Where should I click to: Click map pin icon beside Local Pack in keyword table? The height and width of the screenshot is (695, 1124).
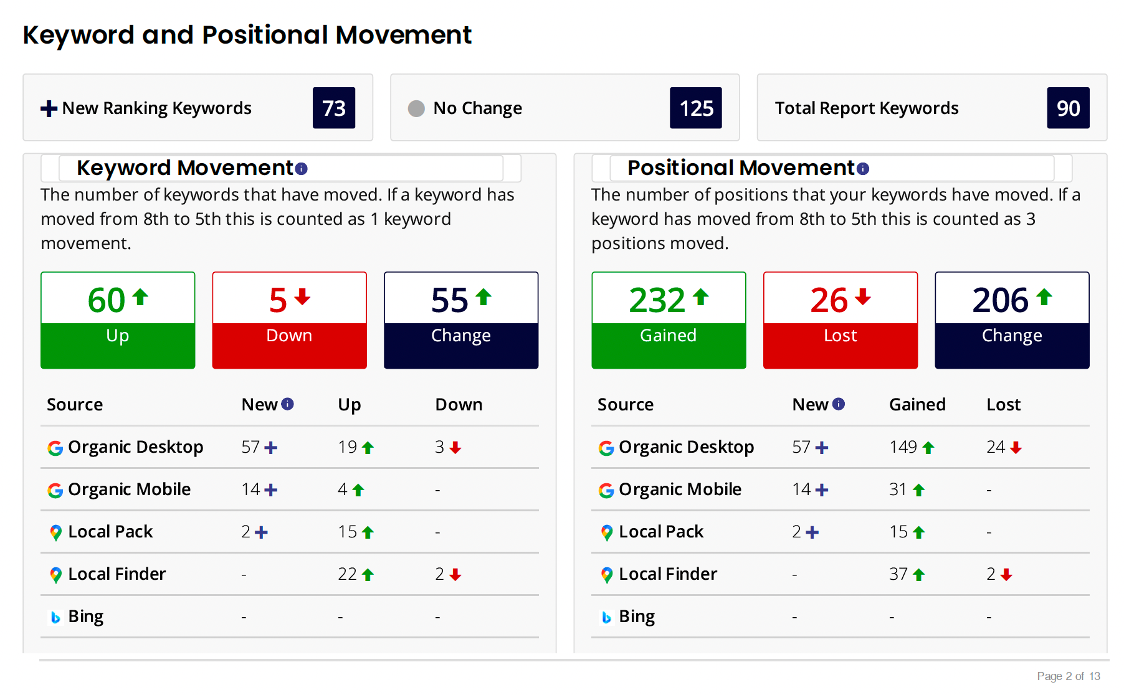(55, 532)
